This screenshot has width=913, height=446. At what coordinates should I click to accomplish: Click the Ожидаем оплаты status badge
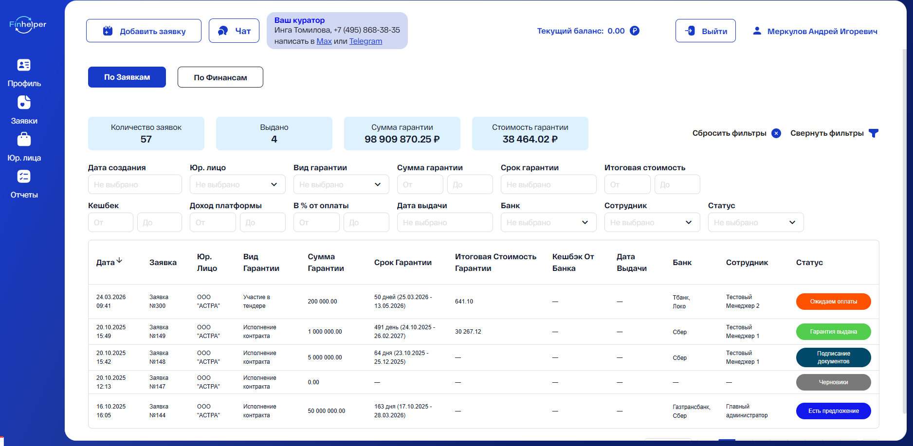[834, 302]
